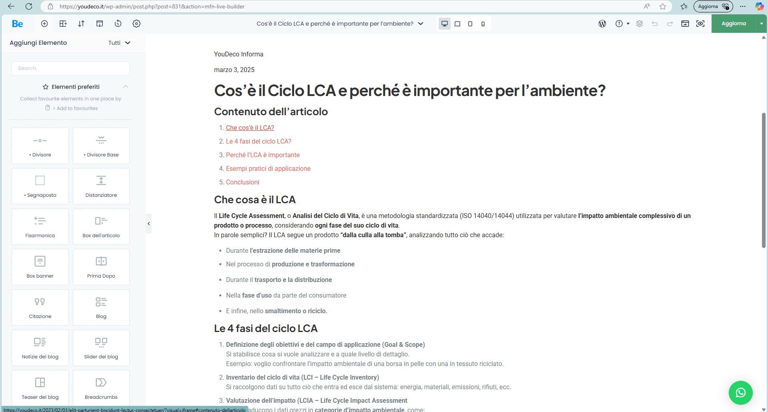This screenshot has height=412, width=768.
Task: Click the preview eye icon
Action: coord(700,24)
